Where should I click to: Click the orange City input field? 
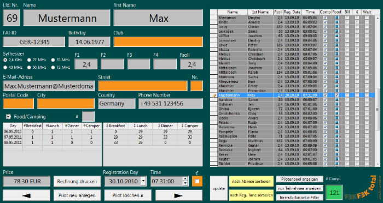(66, 103)
